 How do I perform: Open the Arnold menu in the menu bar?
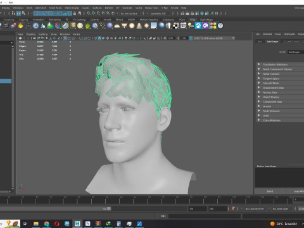[174, 8]
